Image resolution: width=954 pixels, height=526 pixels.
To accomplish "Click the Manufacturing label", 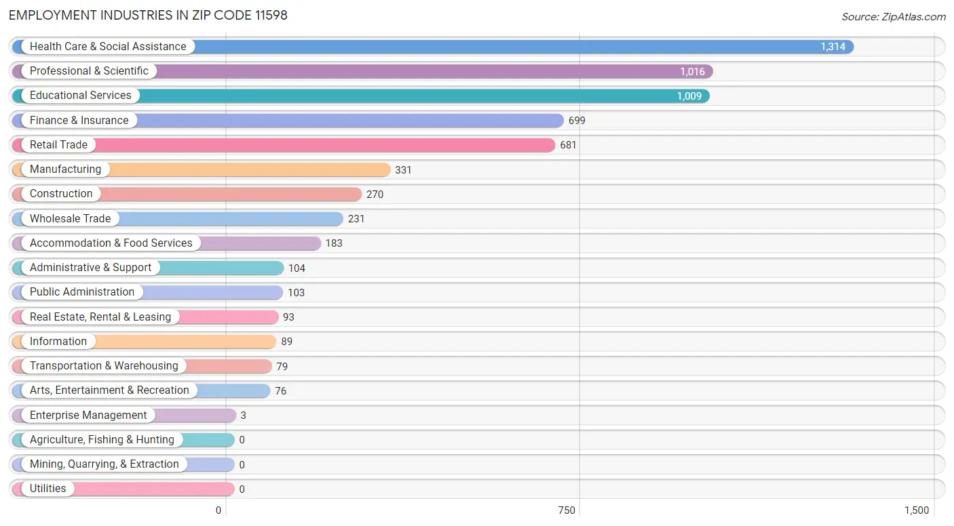I will (x=65, y=169).
